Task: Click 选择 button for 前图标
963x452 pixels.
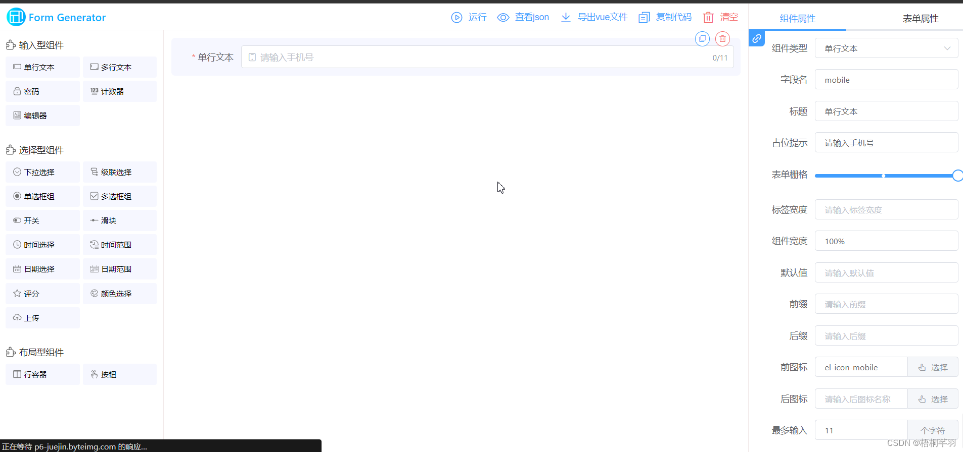Action: pyautogui.click(x=933, y=367)
